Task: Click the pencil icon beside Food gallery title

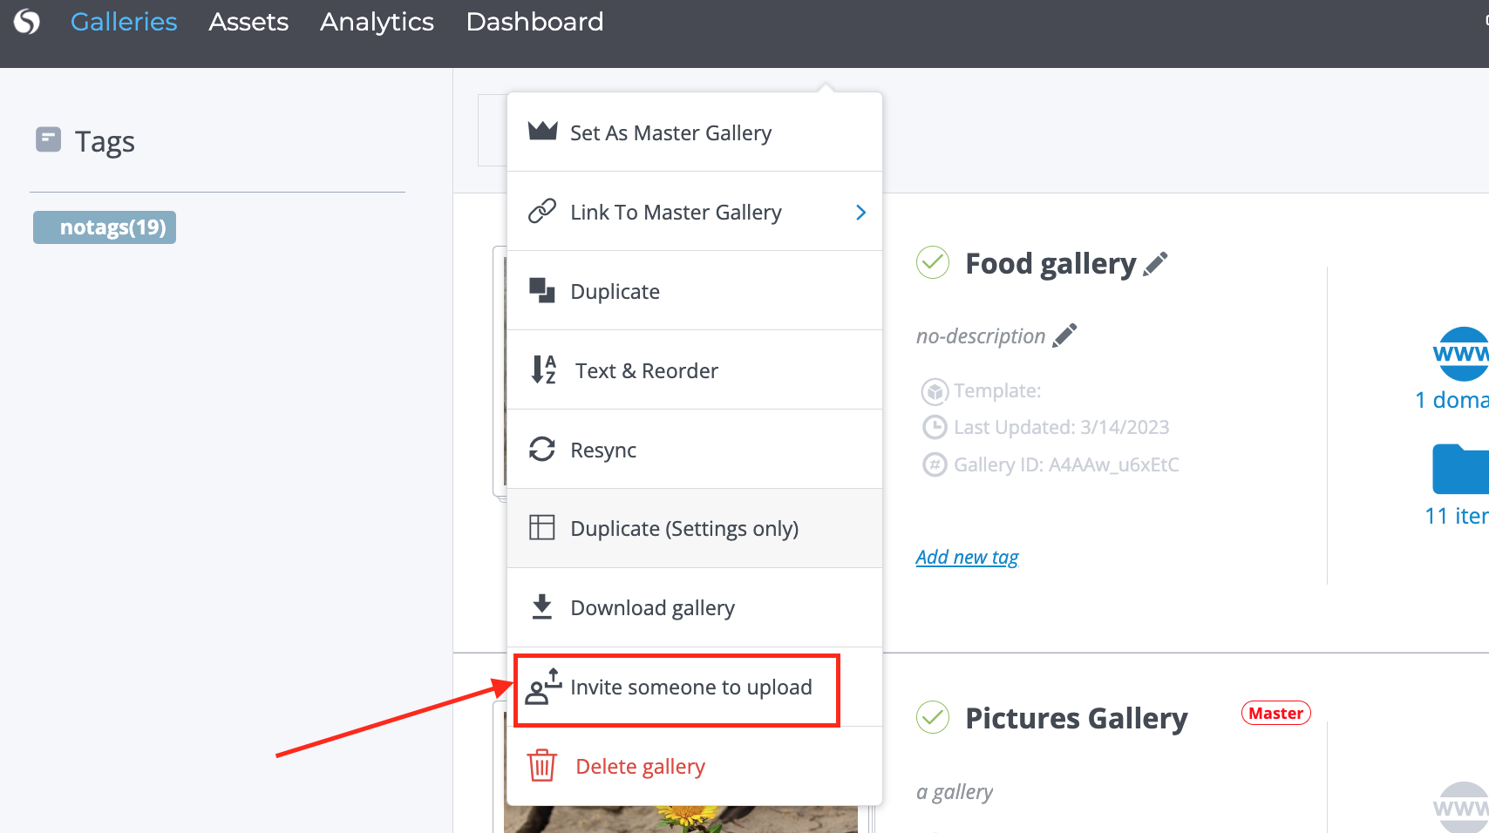Action: (x=1155, y=264)
